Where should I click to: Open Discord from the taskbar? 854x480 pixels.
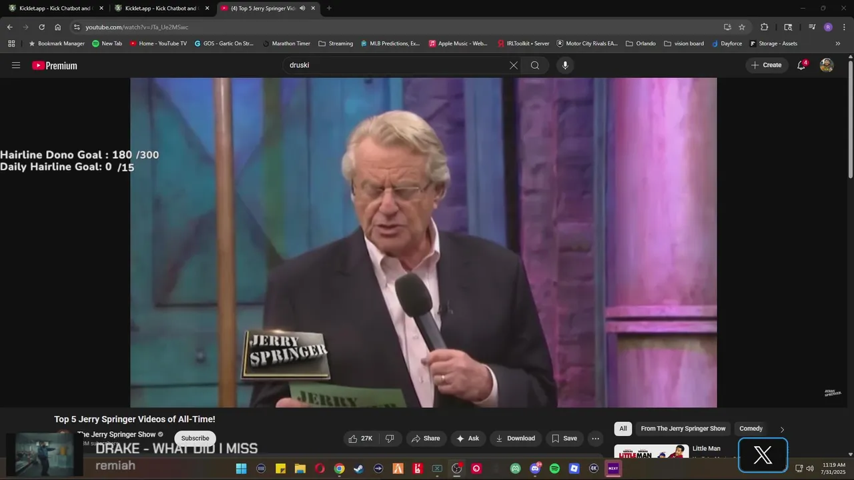pos(534,469)
